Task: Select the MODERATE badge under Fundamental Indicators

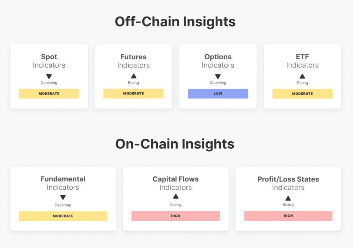Action: coord(63,216)
